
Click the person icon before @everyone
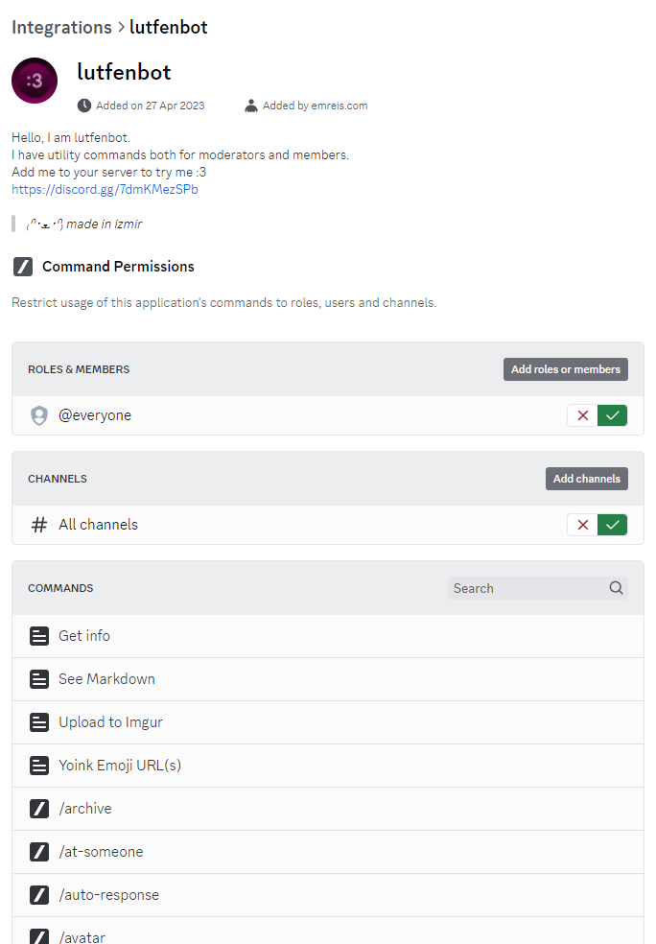tap(38, 414)
